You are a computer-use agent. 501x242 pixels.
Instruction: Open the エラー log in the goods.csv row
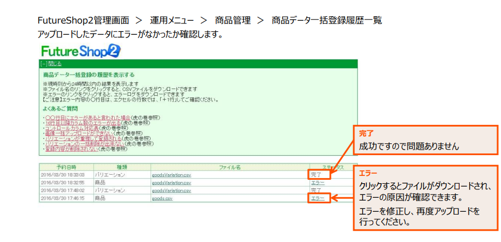pyautogui.click(x=317, y=198)
